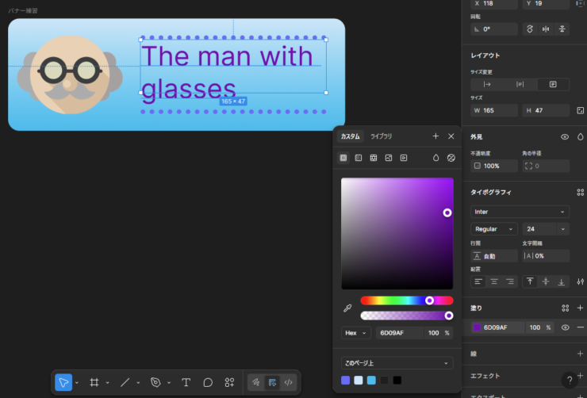
Task: Select the Comment tool
Action: tap(208, 382)
